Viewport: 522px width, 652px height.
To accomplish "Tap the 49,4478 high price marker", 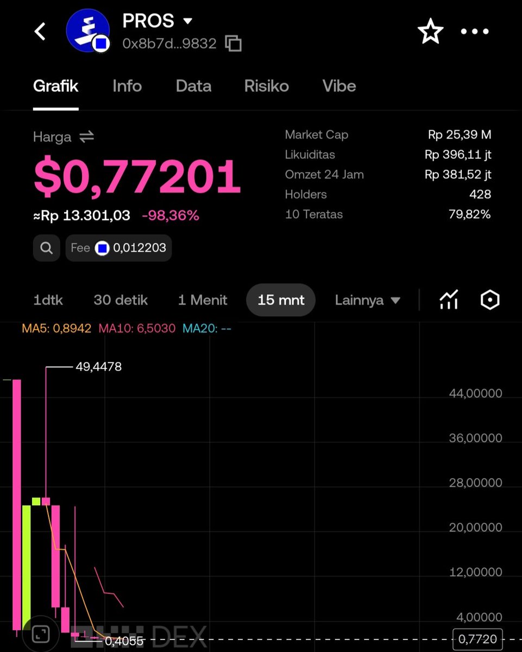I will coord(98,367).
